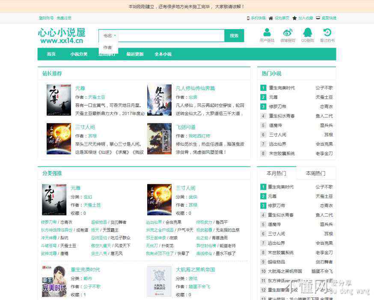Click the 设为首页 home icon
The height and width of the screenshot is (300, 374).
click(271, 18)
